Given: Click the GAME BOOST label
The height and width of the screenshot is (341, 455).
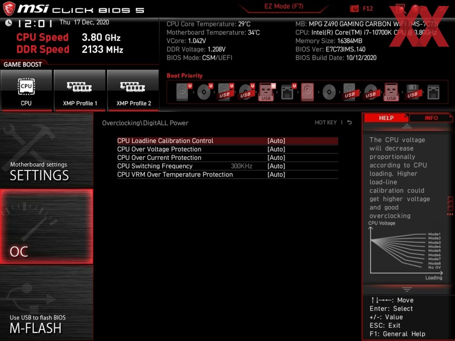Looking at the screenshot, I should tap(23, 65).
